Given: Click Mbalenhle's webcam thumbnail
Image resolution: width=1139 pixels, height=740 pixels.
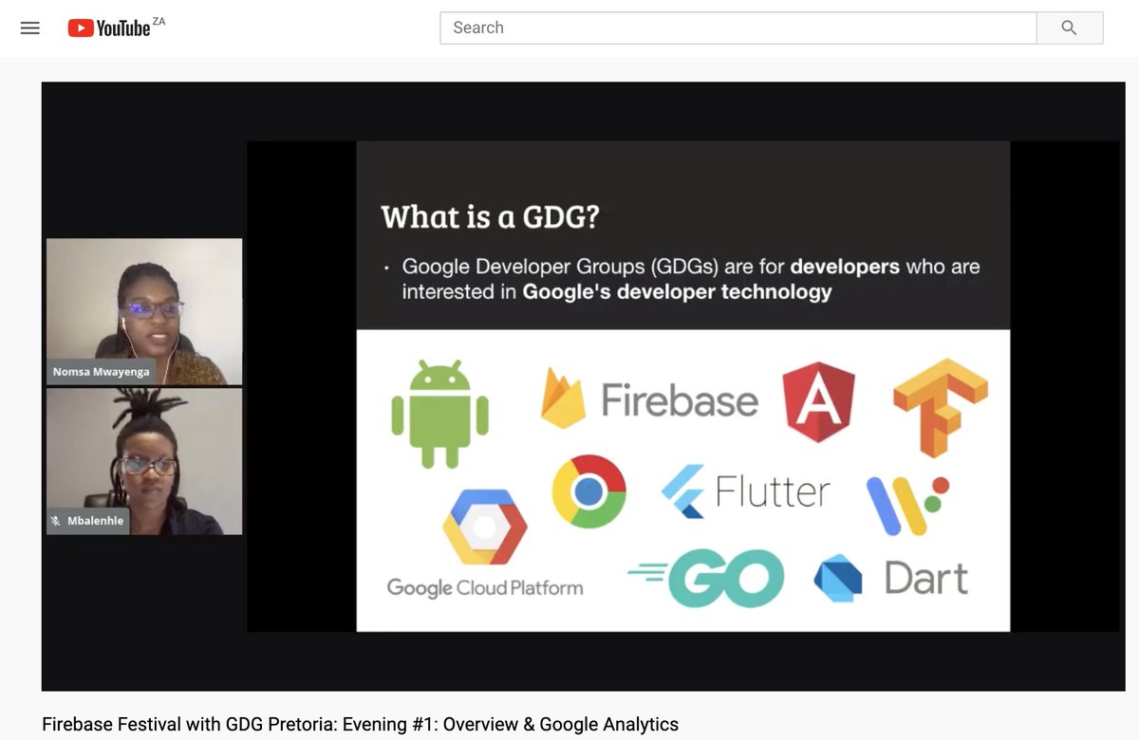Looking at the screenshot, I should click(x=144, y=461).
